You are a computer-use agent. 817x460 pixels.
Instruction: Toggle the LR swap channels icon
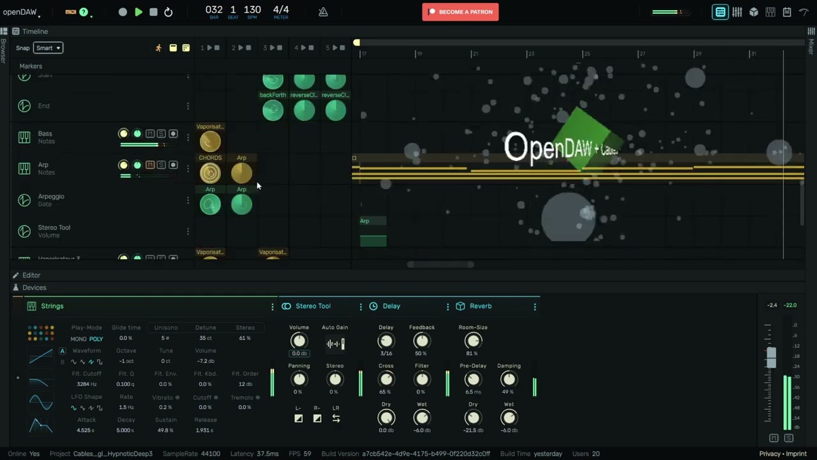(x=336, y=418)
